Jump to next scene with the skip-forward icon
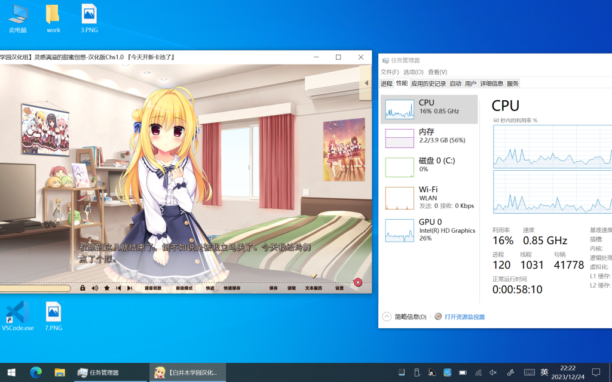This screenshot has width=612, height=382. pyautogui.click(x=130, y=288)
